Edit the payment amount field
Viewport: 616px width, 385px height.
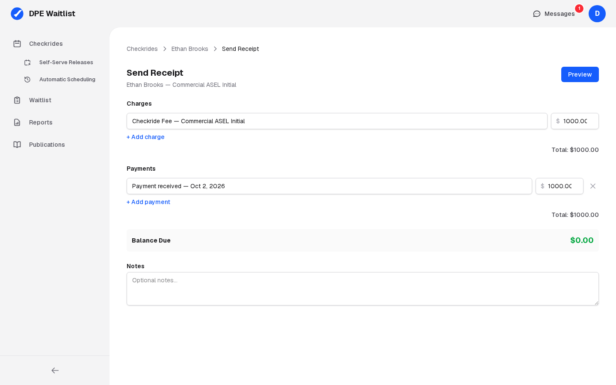coord(560,186)
